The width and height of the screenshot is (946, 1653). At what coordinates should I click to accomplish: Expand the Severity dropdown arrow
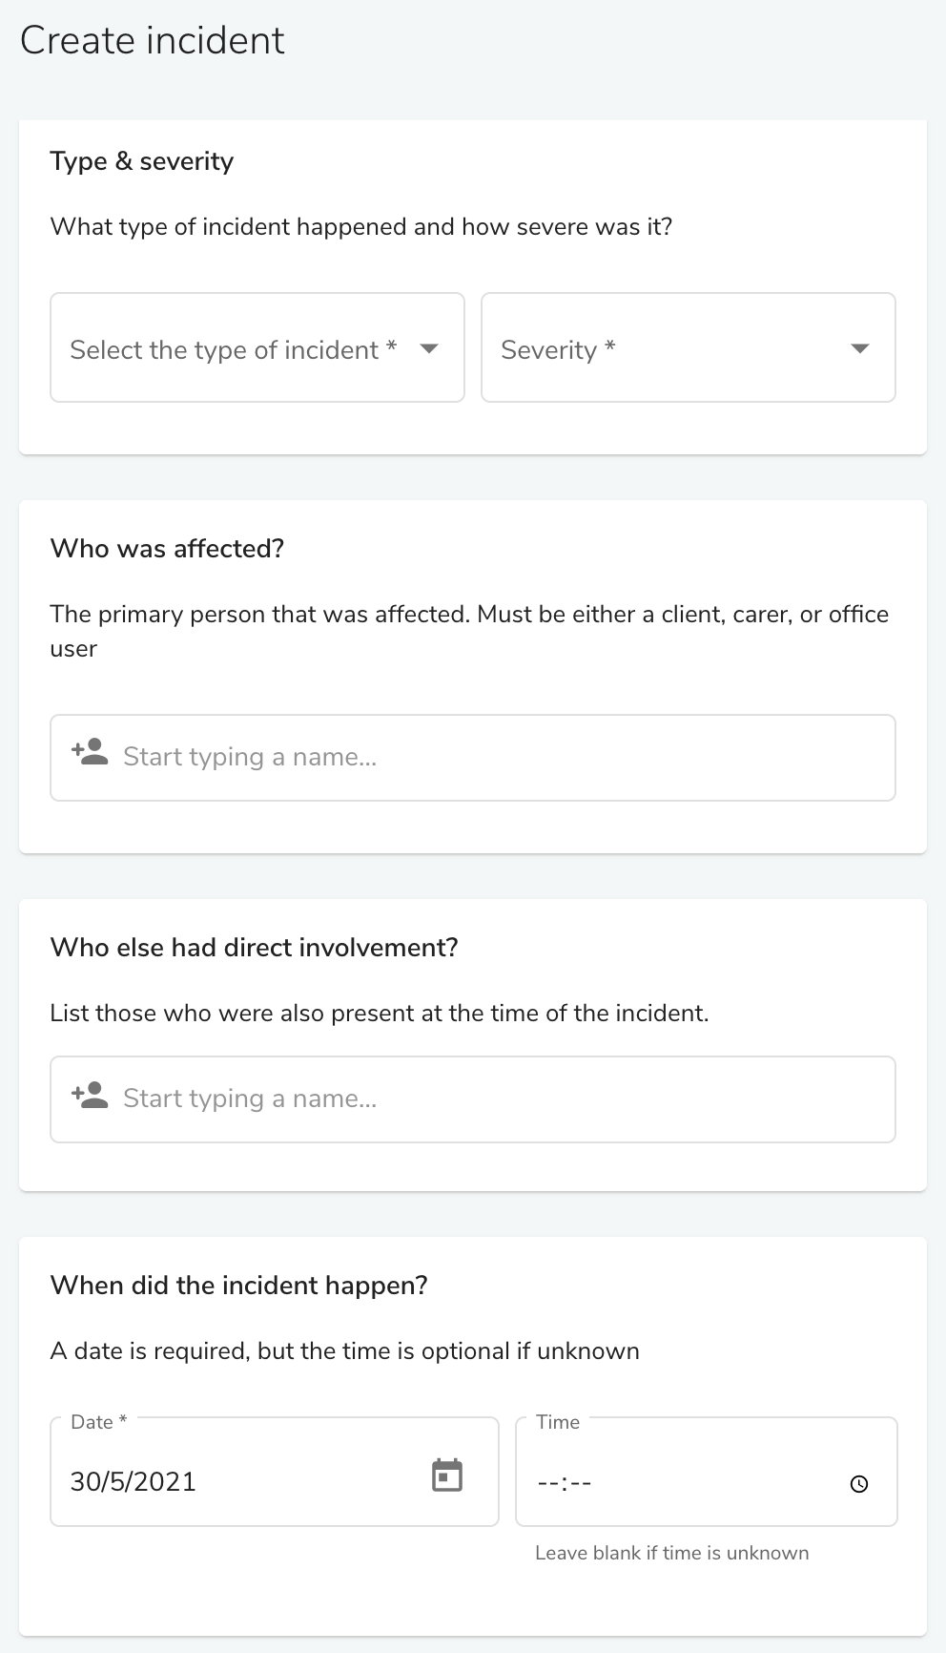click(860, 348)
